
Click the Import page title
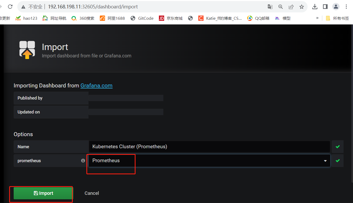pyautogui.click(x=55, y=47)
